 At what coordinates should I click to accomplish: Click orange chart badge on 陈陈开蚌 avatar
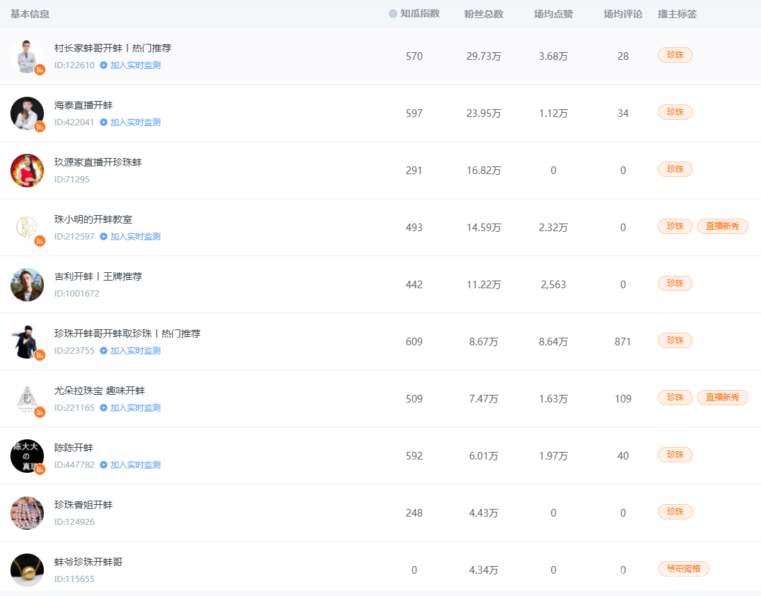(x=40, y=469)
